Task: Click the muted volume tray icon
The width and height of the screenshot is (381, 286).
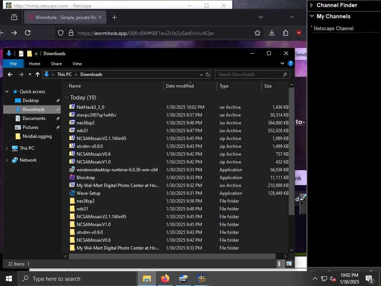Action: click(333, 279)
